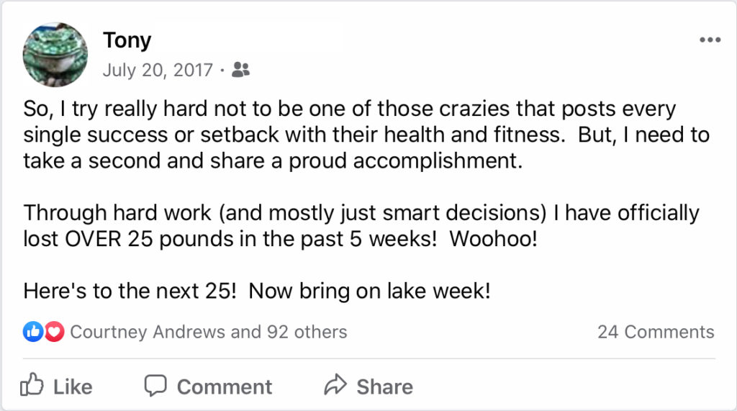Viewport: 737px width, 411px height.
Task: Click the Comment text label
Action: click(225, 387)
